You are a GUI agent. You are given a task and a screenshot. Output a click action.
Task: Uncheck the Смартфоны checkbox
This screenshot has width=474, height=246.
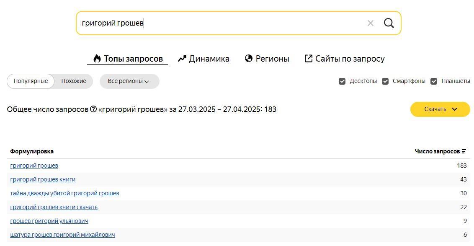point(385,81)
